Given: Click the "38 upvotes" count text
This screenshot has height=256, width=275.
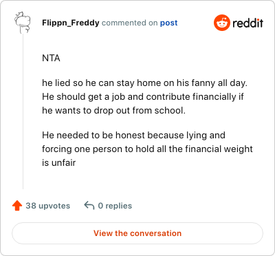Looking at the screenshot, I should pyautogui.click(x=48, y=206).
